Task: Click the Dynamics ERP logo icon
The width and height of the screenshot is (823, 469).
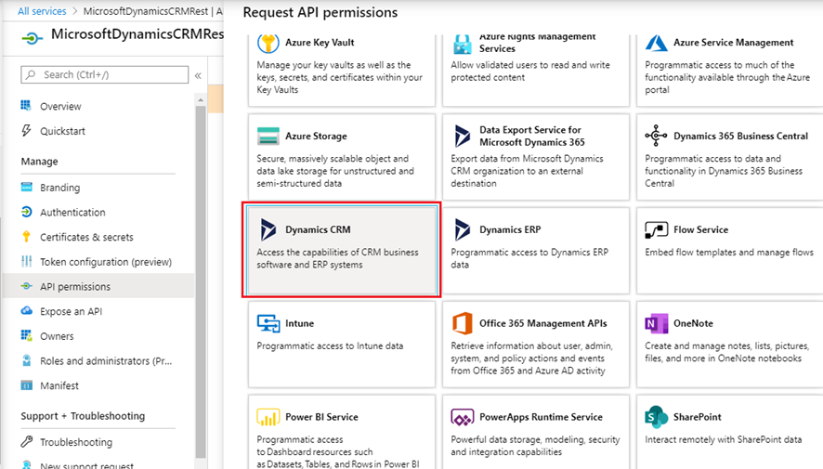Action: 463,229
